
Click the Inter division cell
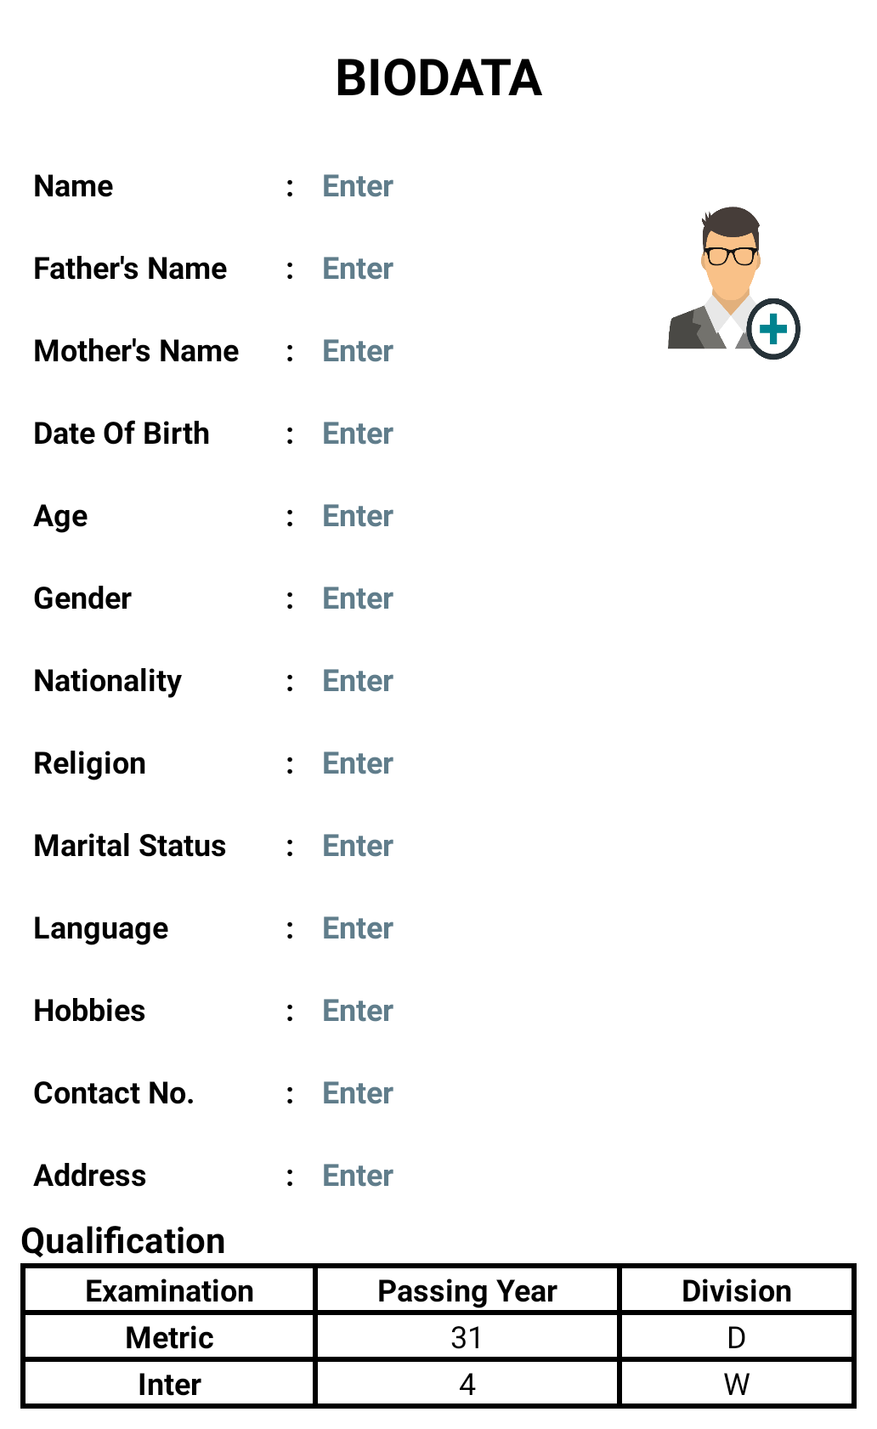coord(736,1384)
